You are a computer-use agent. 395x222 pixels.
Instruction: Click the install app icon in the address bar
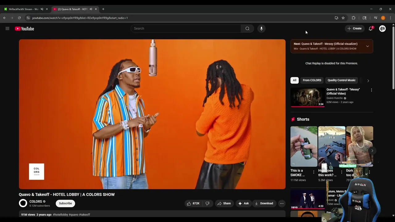tap(336, 18)
